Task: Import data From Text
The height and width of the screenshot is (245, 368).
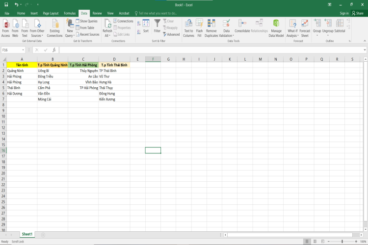Action: coord(25,28)
